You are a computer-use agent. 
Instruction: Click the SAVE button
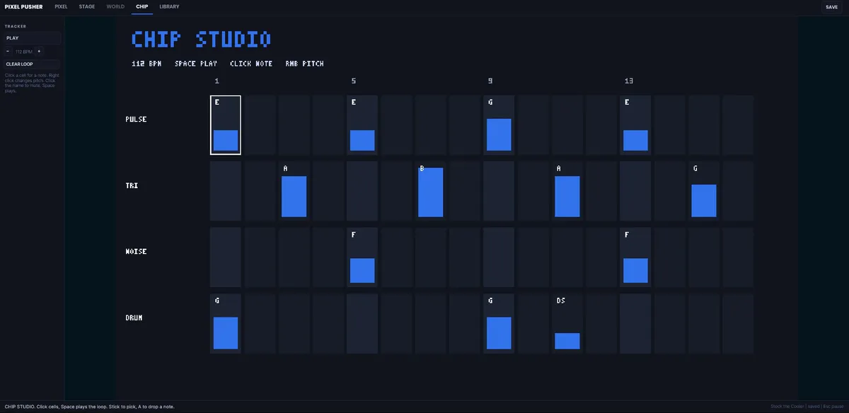click(x=831, y=7)
